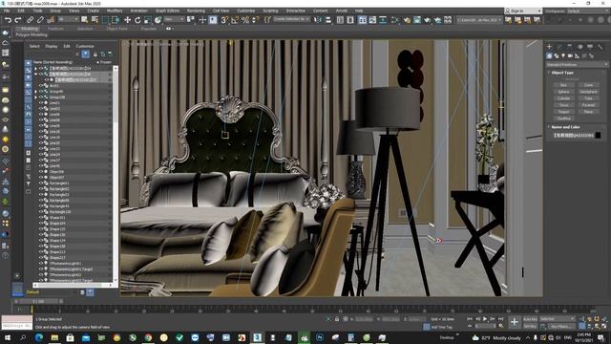Toggle the Scene Explorer toolbar icon
611x344 pixels.
[x=340, y=19]
